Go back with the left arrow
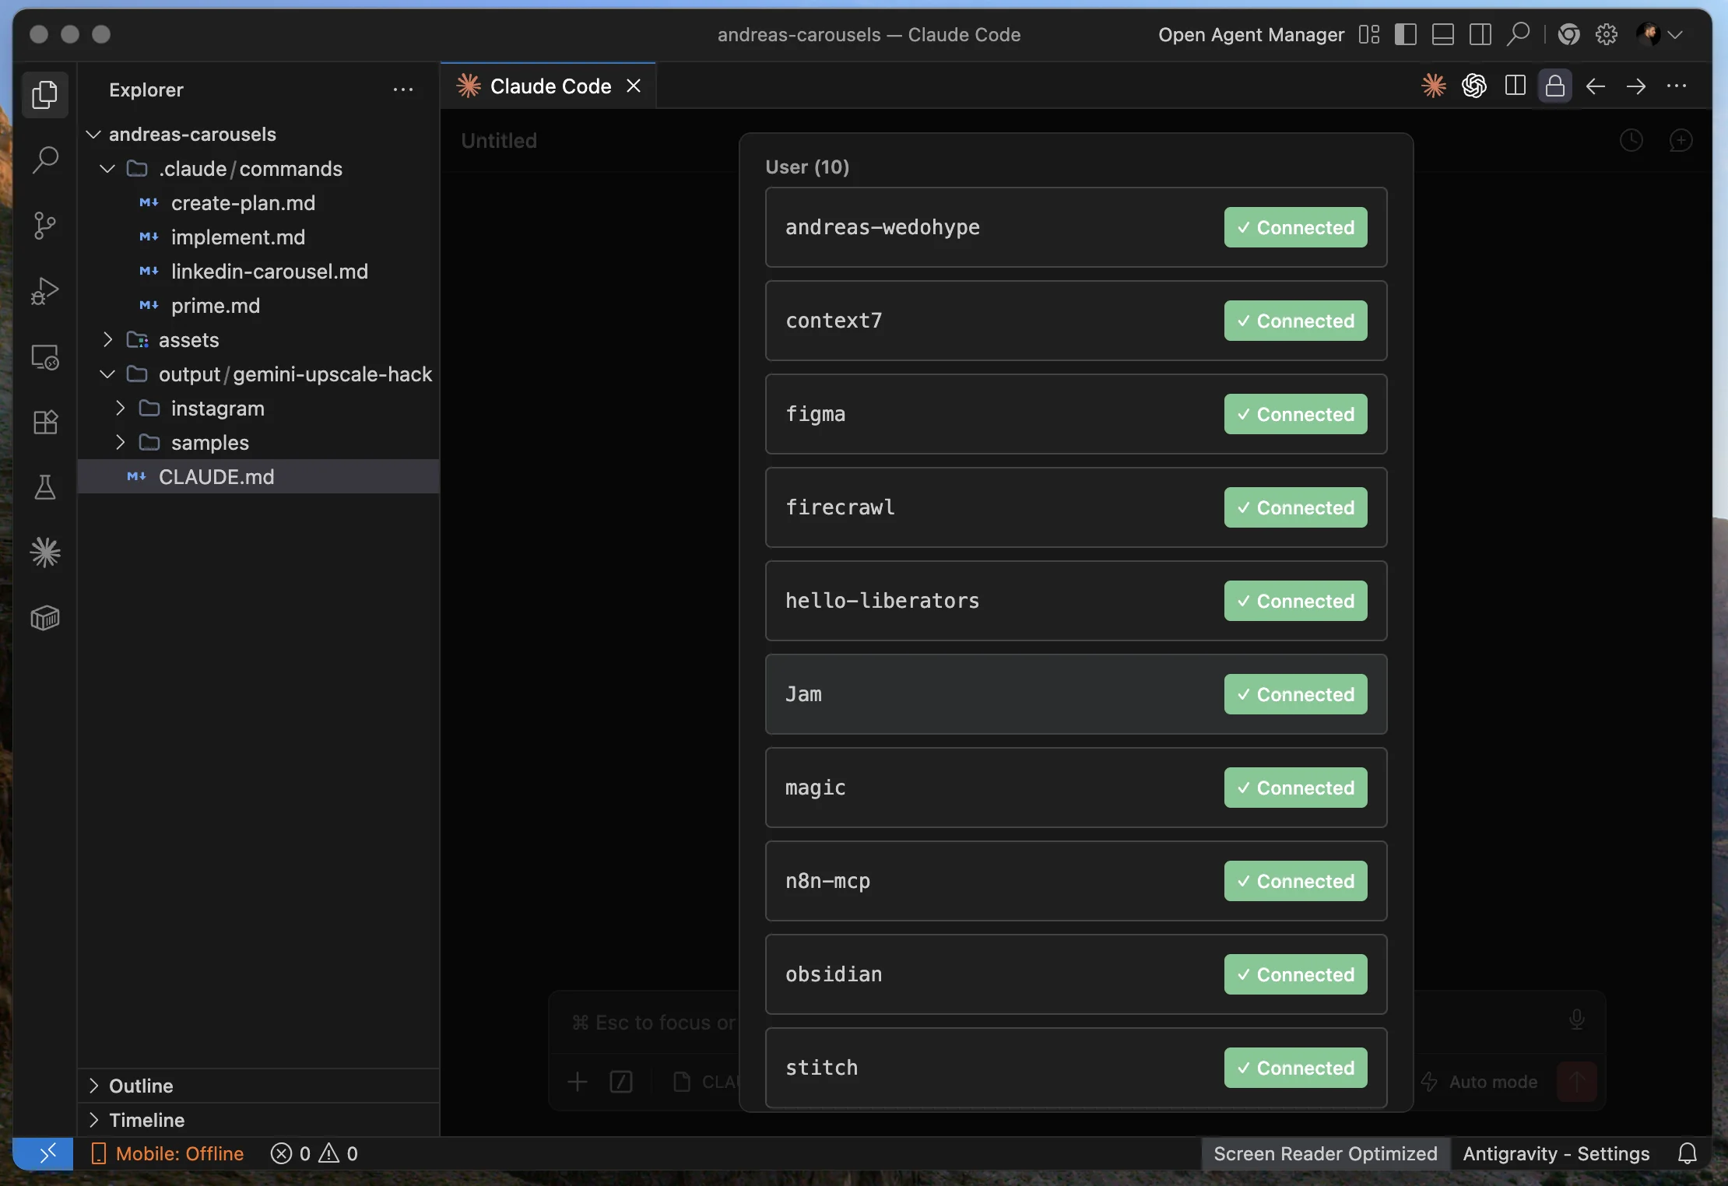1728x1186 pixels. pyautogui.click(x=1596, y=86)
